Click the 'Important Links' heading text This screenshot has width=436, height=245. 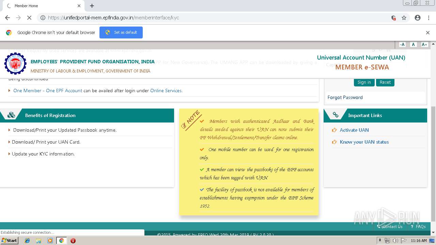(365, 115)
